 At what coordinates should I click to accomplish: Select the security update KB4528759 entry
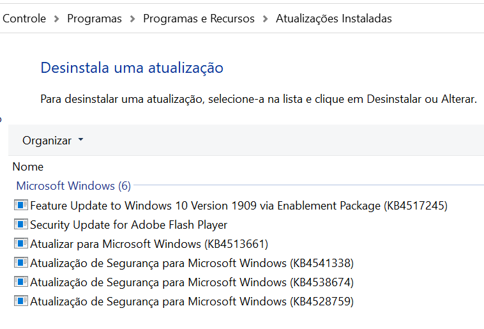click(192, 301)
